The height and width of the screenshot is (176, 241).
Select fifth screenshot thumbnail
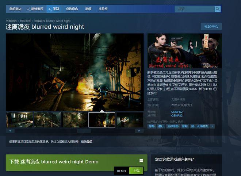tap(130, 120)
